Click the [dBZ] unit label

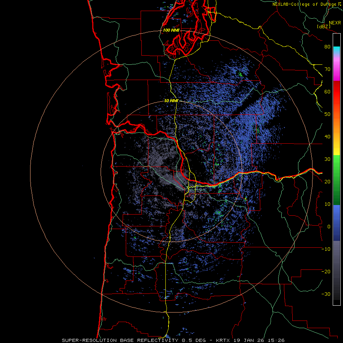[324, 26]
